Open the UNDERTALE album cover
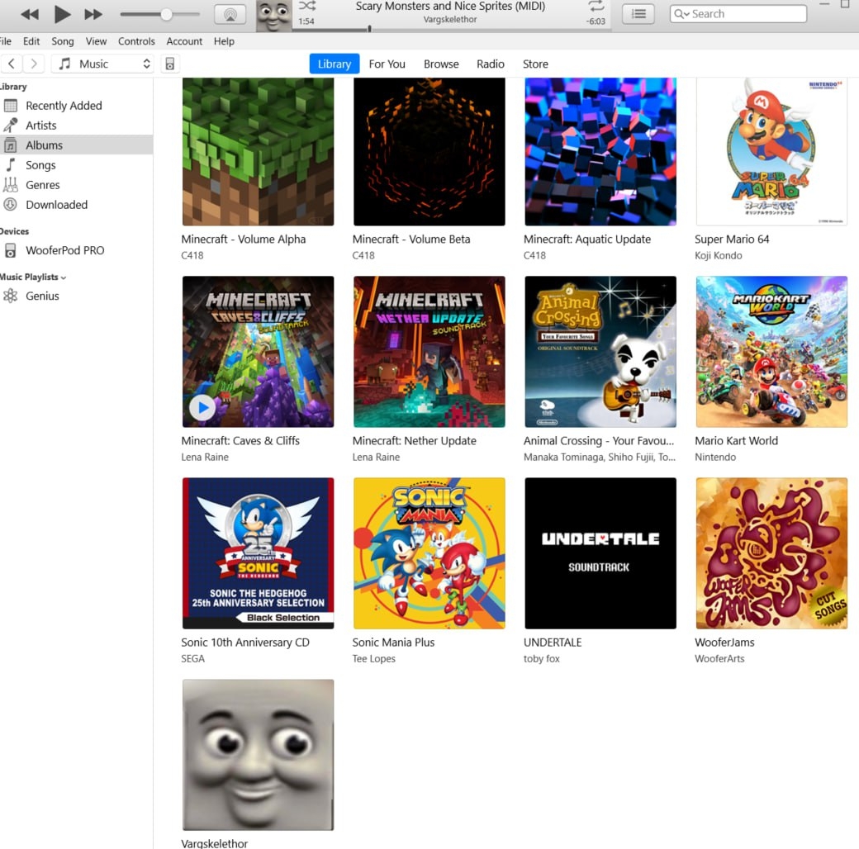859x849 pixels. (600, 553)
